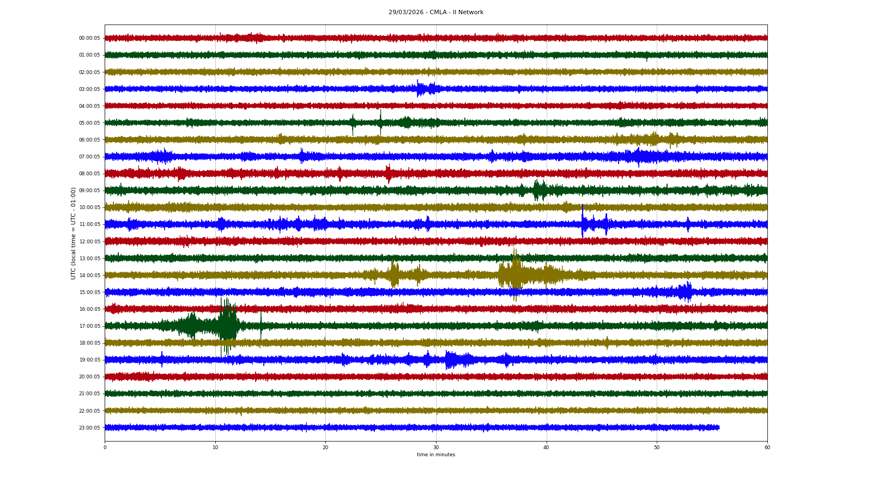Click the large olive event on the 14:00 trace
872x490 pixels.
pos(513,275)
